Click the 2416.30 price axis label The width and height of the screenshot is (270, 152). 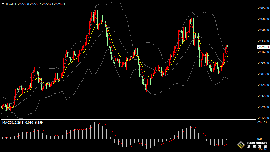(255, 52)
